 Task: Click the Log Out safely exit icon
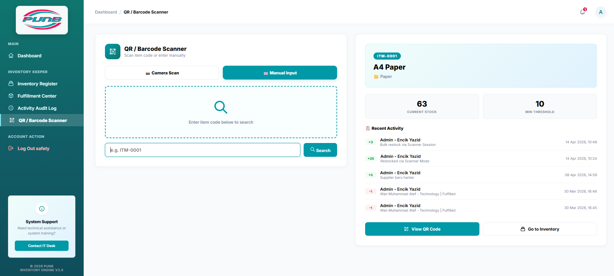tap(11, 148)
